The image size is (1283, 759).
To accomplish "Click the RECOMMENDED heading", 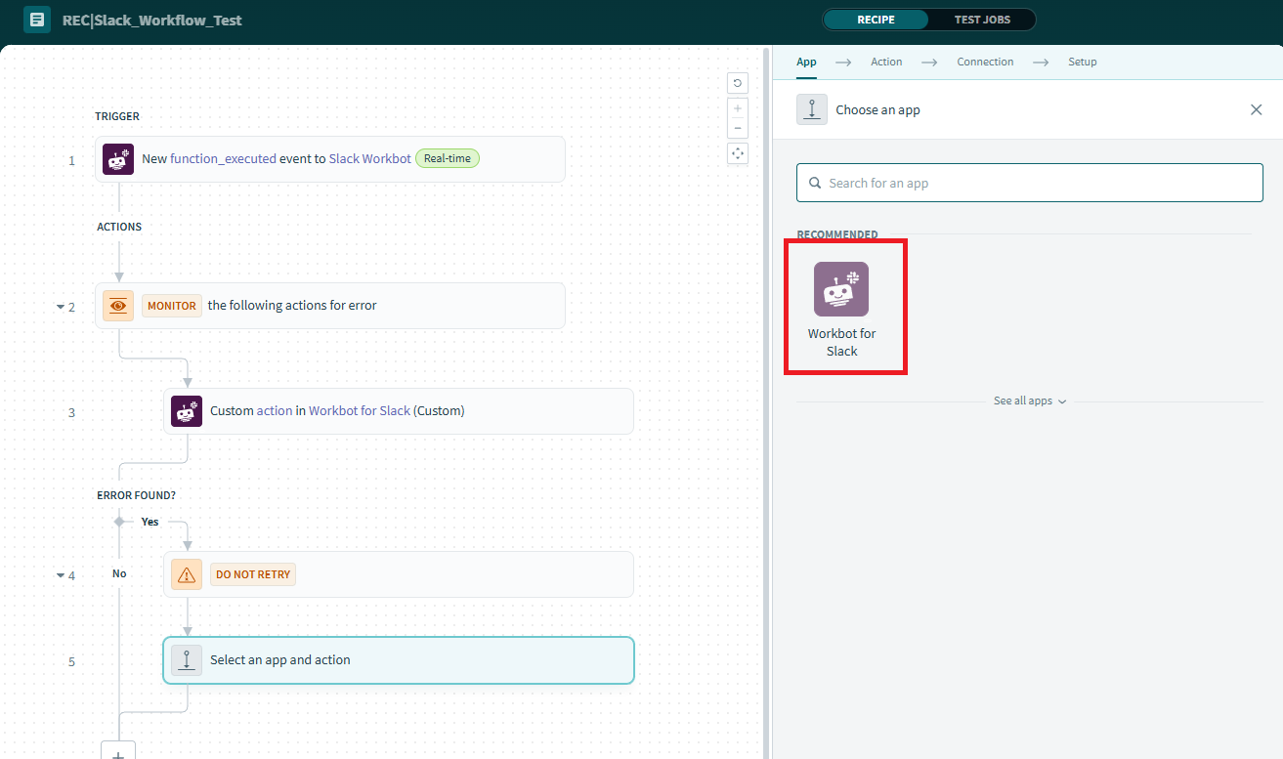I will coord(837,234).
